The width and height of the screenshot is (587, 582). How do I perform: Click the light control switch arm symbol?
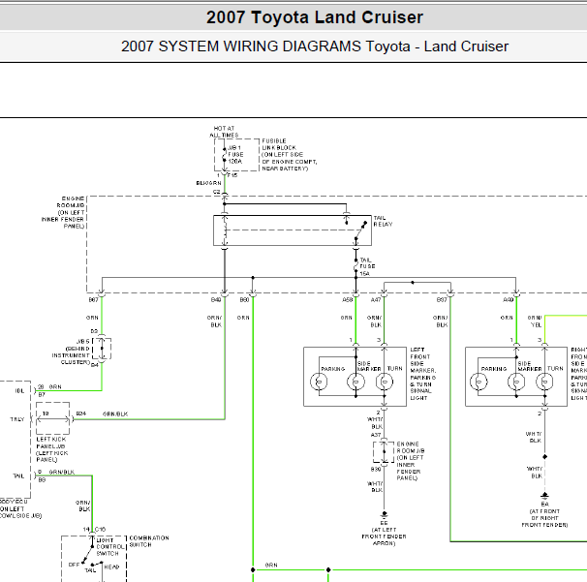(88, 555)
